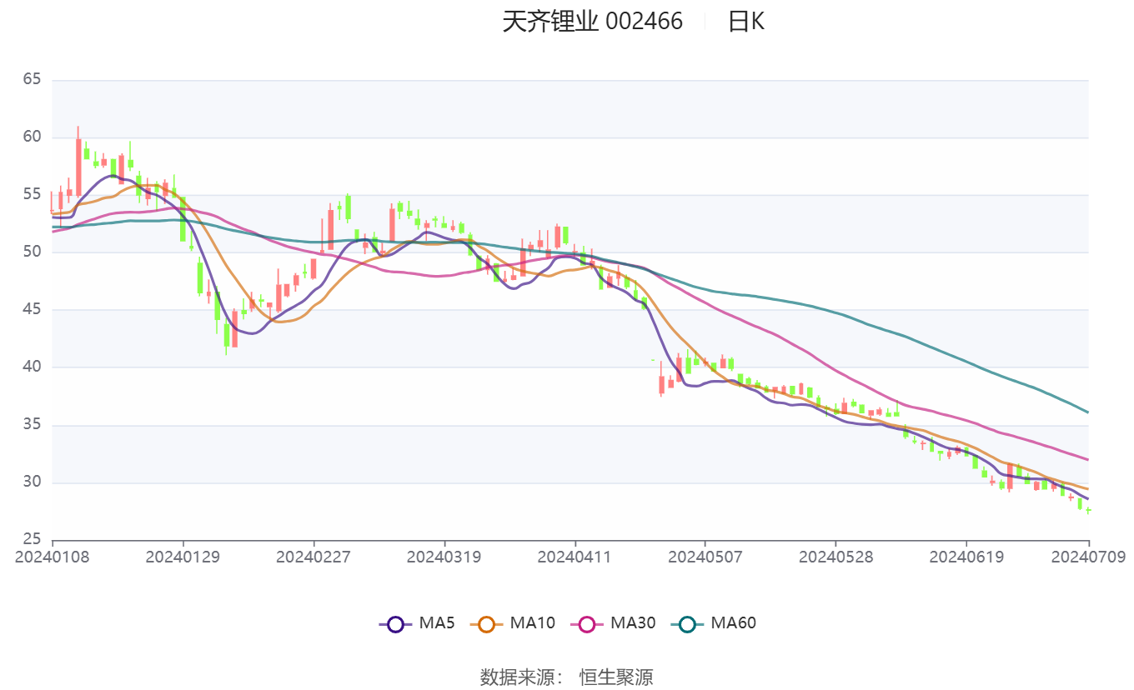The height and width of the screenshot is (690, 1134).
Task: Toggle the MA60 legend series
Action: [x=713, y=622]
